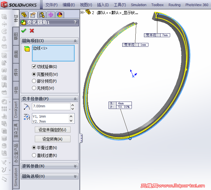Click the Lofted Boss/Base tool icon
This screenshot has width=211, height=190.
pos(4,39)
